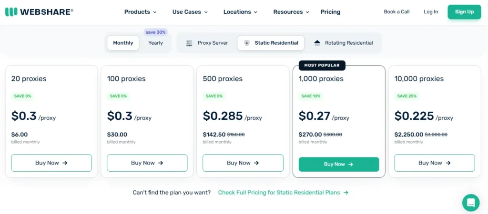Click the SAVE 5% label
The height and width of the screenshot is (214, 488).
214,96
